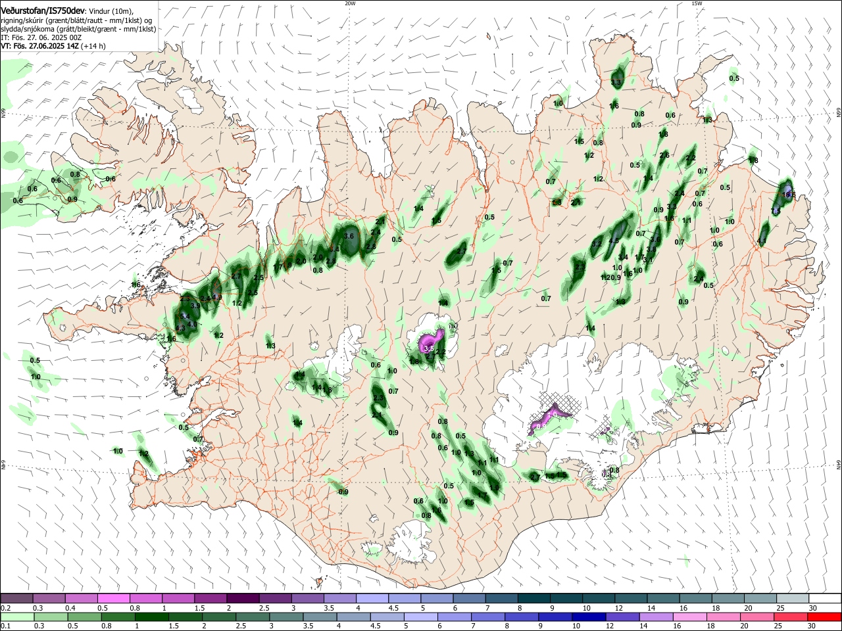This screenshot has height=631, width=842.
Task: Click the 15W longitude label at the top
Action: (x=697, y=3)
